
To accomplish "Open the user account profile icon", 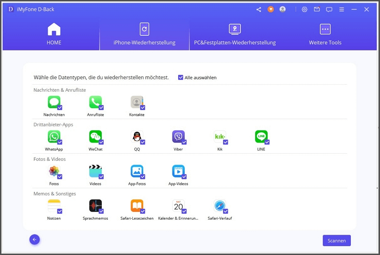I will 282,9.
